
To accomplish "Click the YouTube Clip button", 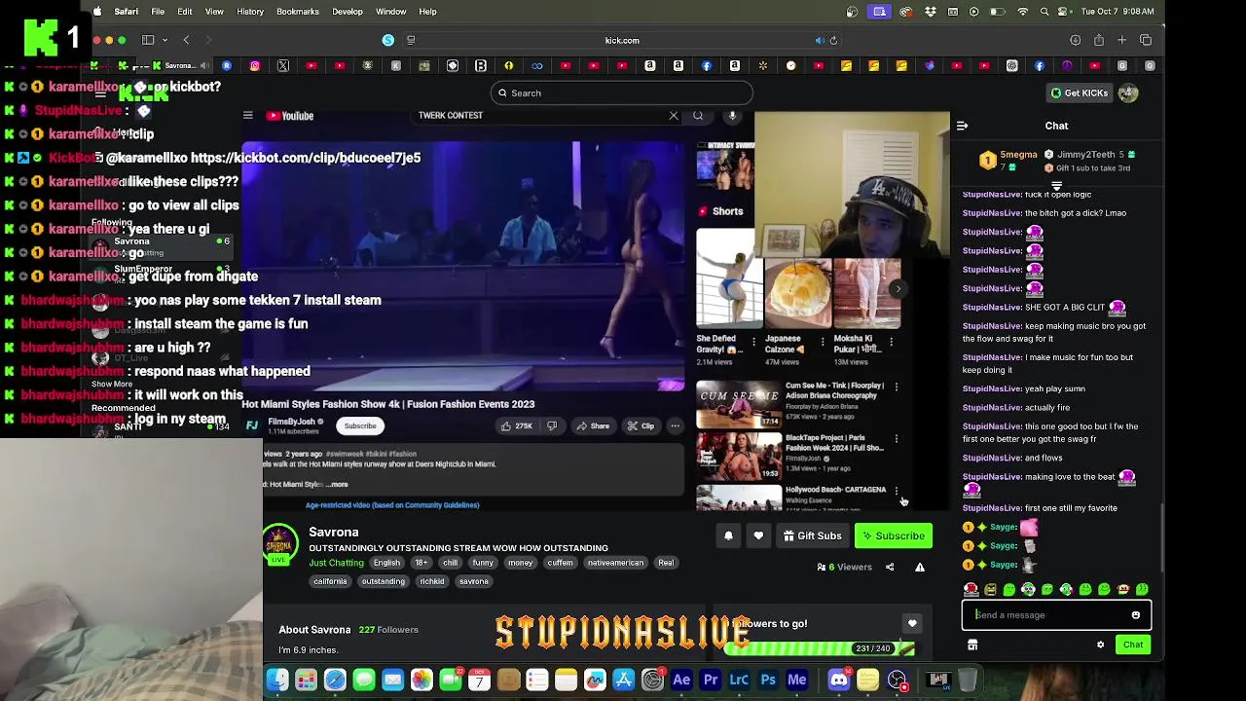I will pyautogui.click(x=641, y=425).
